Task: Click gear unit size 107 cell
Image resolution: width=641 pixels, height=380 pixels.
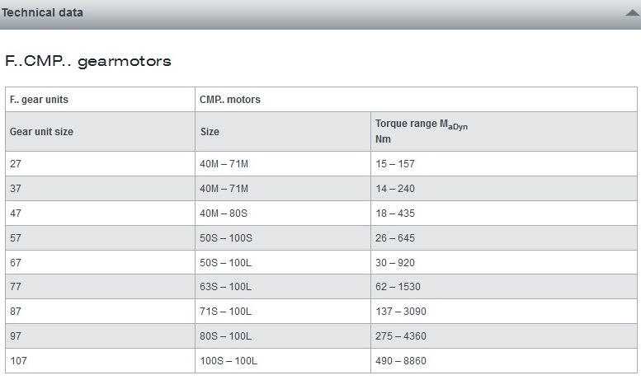Action: (100, 361)
